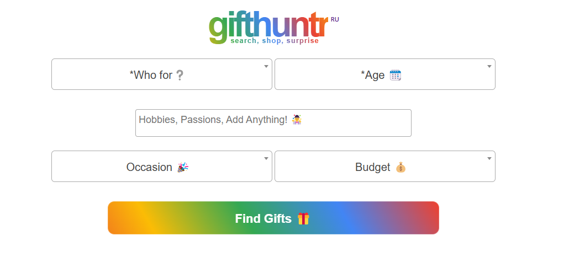The height and width of the screenshot is (257, 564).
Task: Expand the Budget dropdown arrow
Action: pyautogui.click(x=489, y=158)
